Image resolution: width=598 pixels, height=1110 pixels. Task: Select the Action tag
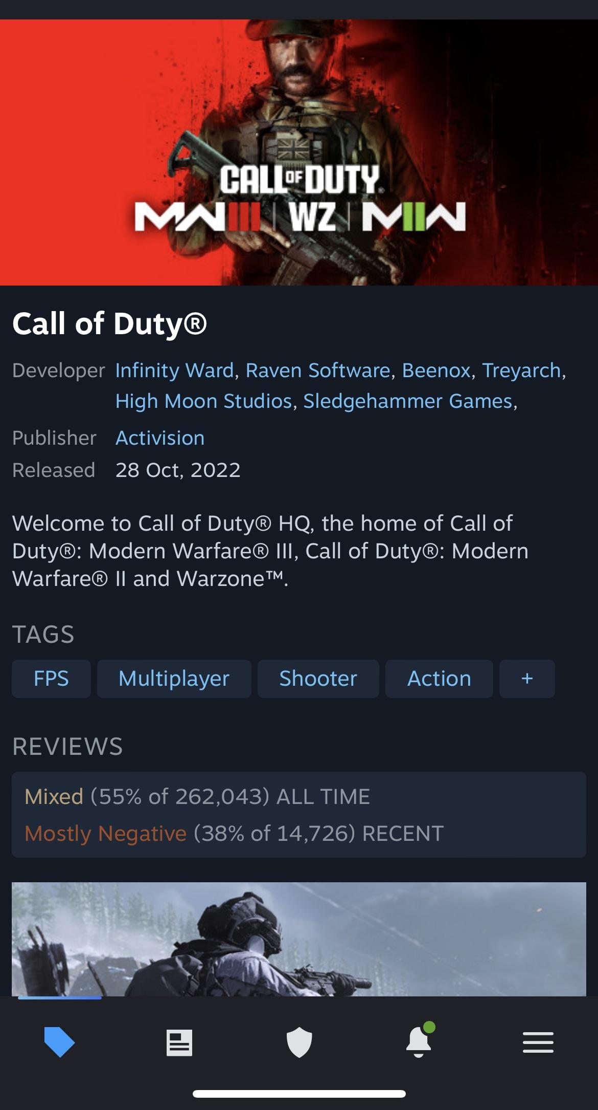pos(439,679)
